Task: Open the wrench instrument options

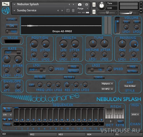Action: click(x=6, y=4)
